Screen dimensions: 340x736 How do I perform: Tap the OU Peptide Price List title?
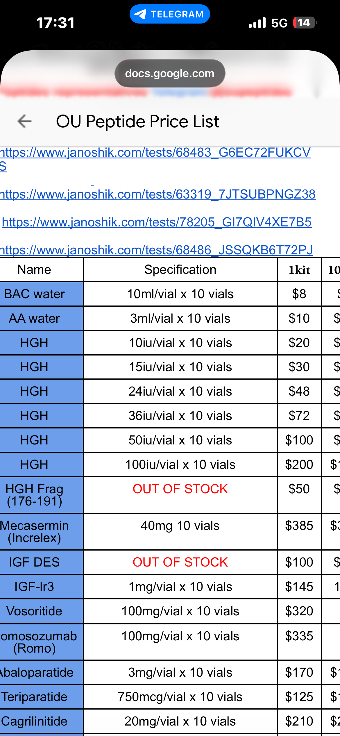coord(137,121)
